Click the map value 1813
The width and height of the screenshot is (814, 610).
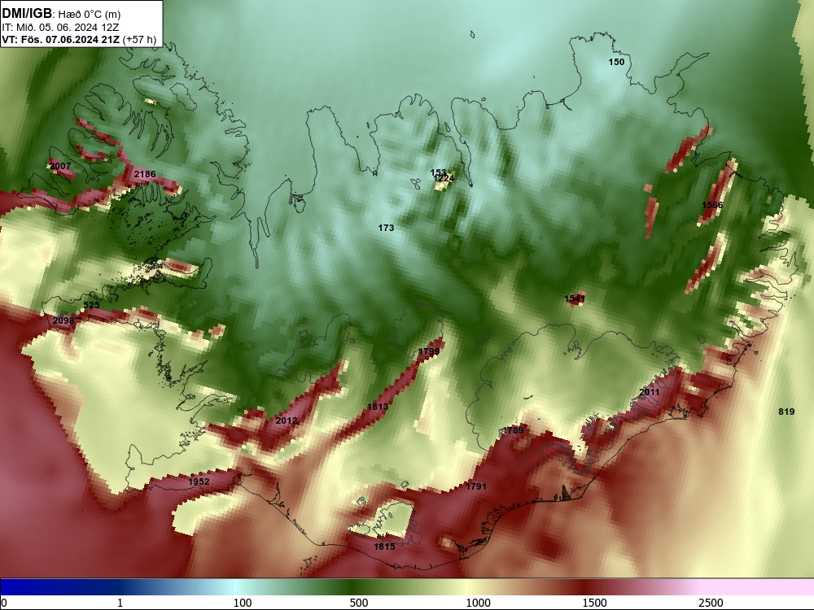tap(378, 407)
